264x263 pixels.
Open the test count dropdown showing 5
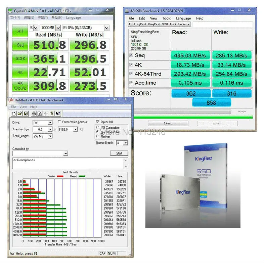pos(36,28)
